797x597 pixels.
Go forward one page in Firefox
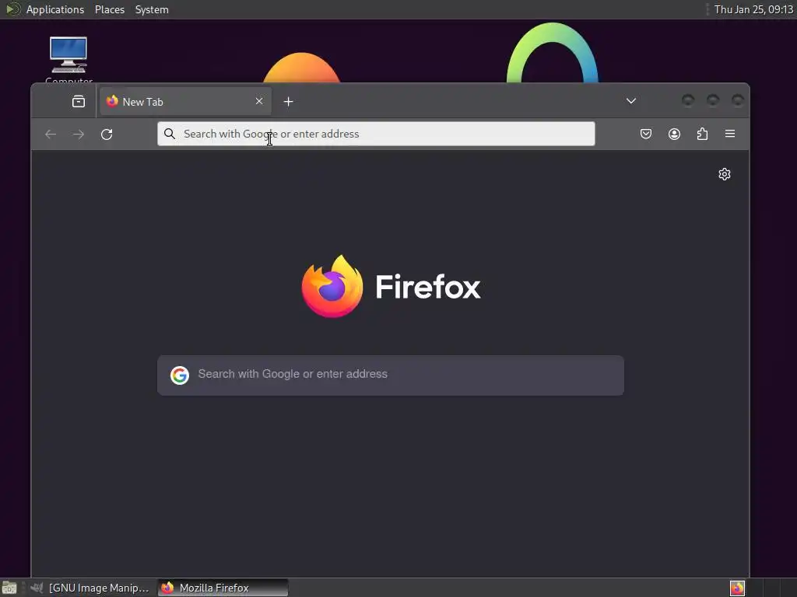79,134
